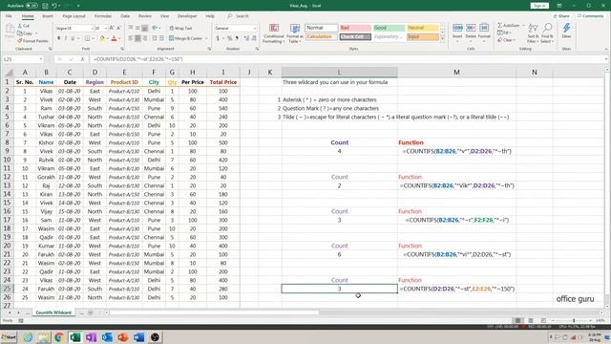Apply the yellow Fill Color bucket
Viewport: 611px width, 344px height.
point(102,38)
